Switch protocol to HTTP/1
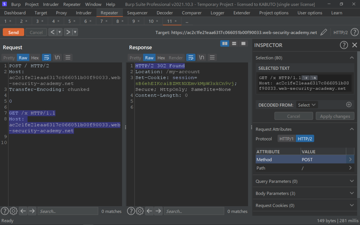Screen dimensions: 360x225 286,139
